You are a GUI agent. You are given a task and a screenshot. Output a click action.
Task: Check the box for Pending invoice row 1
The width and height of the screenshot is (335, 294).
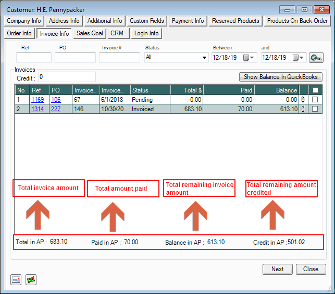314,99
